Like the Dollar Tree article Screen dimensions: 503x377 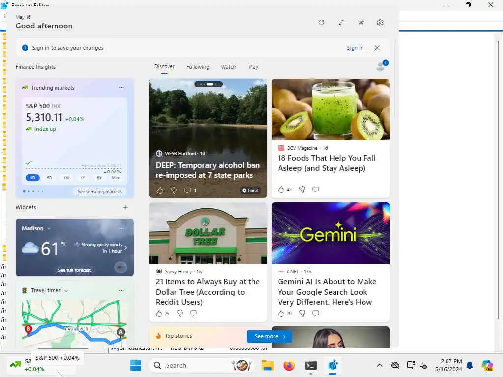pyautogui.click(x=159, y=313)
